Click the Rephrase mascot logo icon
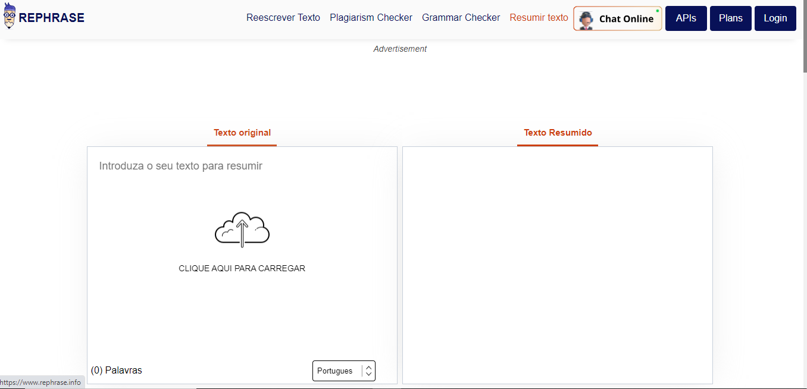 (10, 17)
